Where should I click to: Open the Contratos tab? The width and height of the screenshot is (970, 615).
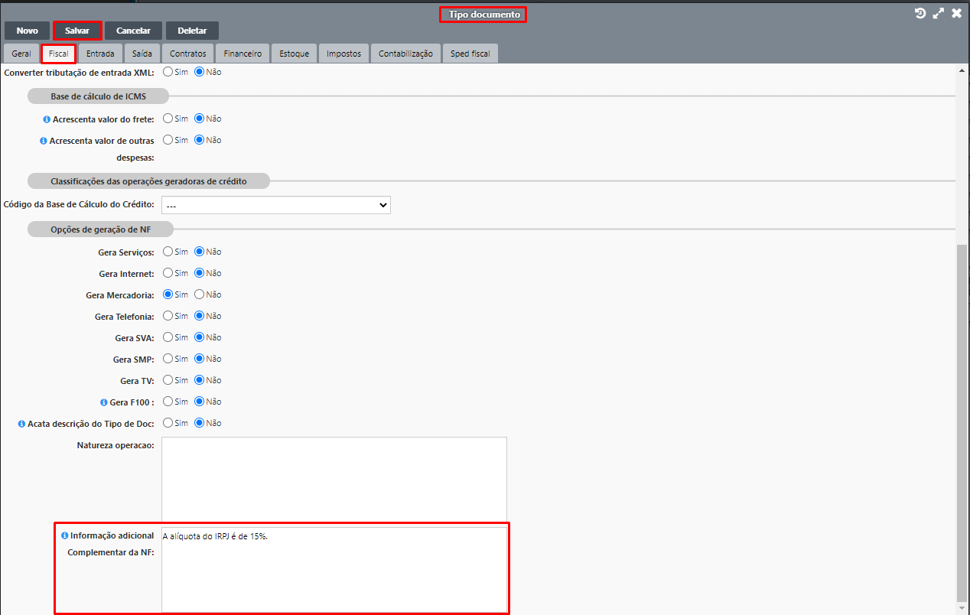pos(188,54)
